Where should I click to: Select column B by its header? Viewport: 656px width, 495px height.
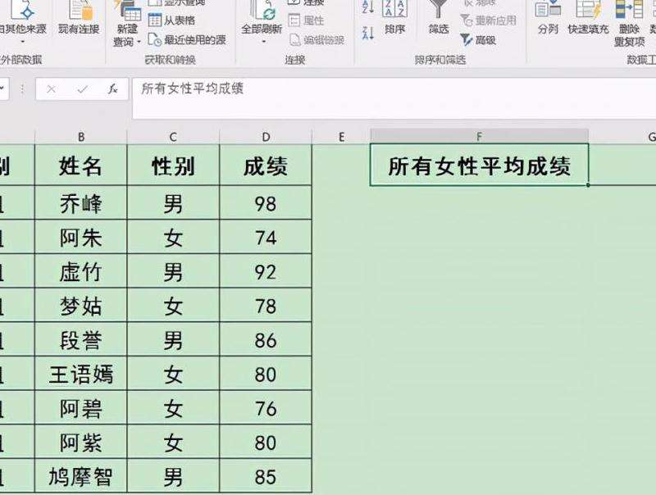(80, 137)
